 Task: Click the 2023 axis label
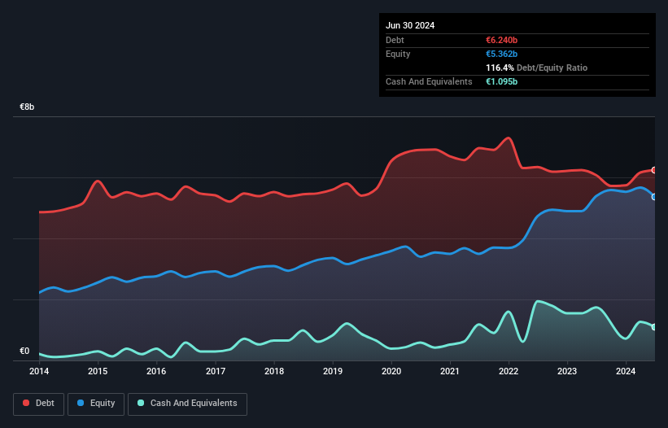(567, 371)
